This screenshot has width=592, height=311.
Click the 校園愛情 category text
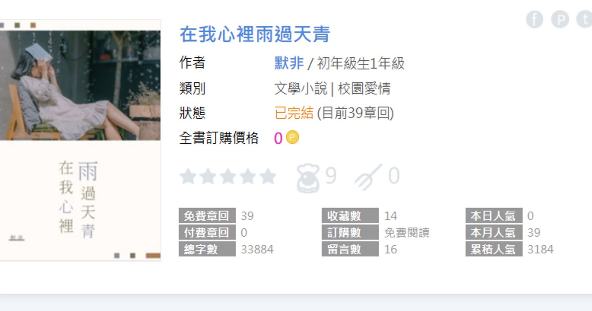(364, 88)
